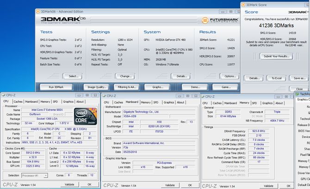The height and width of the screenshot is (189, 310).
Task: Click the first CPU-Z title bar icon
Action: click(3, 95)
